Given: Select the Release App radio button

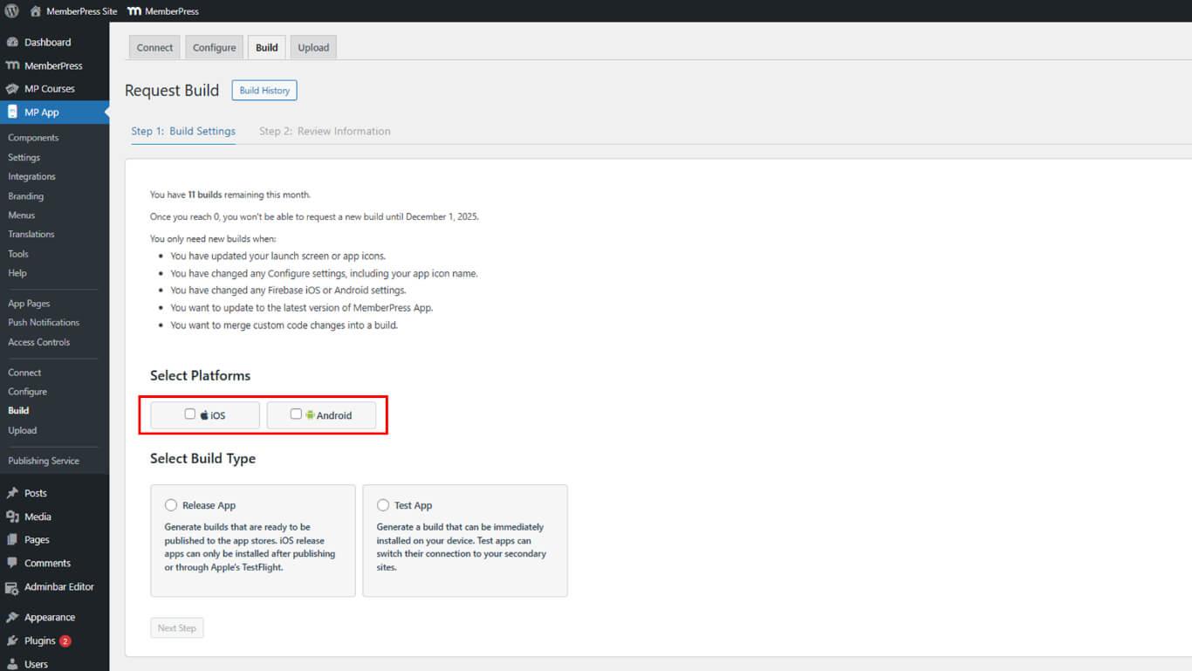Looking at the screenshot, I should [x=171, y=505].
